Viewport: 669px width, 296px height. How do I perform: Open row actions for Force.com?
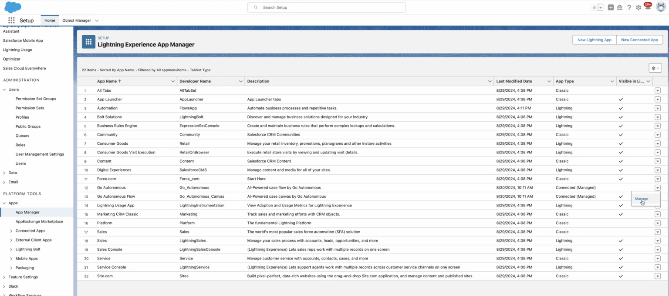pyautogui.click(x=657, y=179)
